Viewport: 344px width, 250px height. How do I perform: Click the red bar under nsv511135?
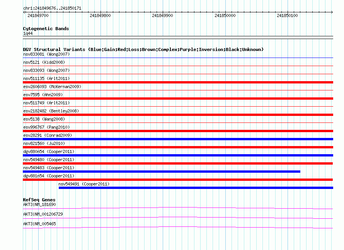[178, 82]
